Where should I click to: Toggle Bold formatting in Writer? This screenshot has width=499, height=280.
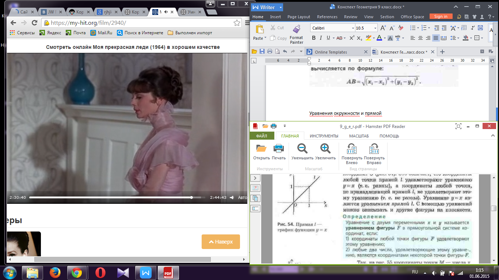[314, 38]
